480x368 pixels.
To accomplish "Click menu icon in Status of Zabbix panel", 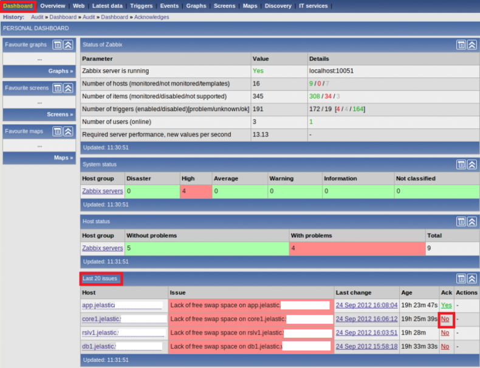I will click(x=462, y=45).
